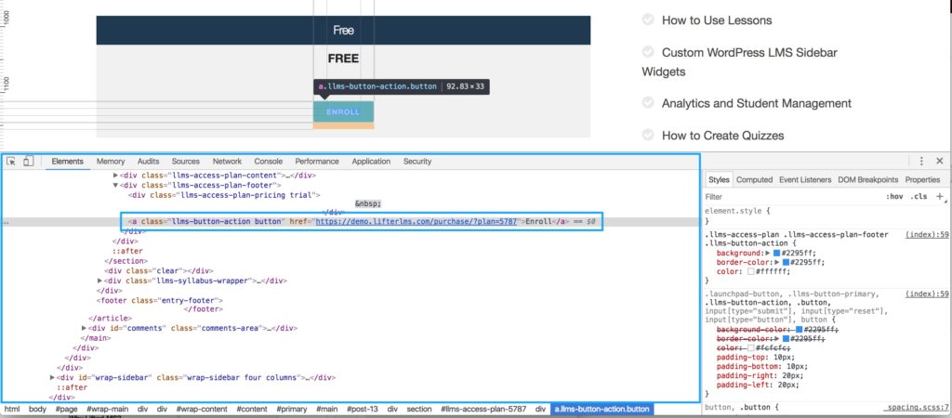Close the DevTools panel
The image size is (952, 418).
coord(939,161)
